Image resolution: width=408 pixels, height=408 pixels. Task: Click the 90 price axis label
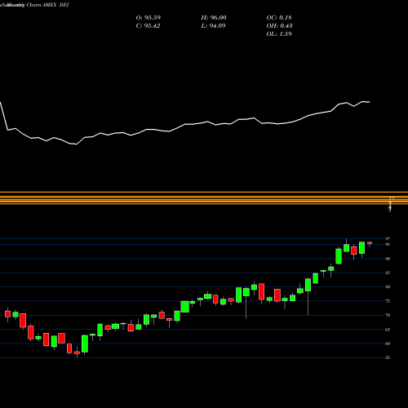click(x=388, y=259)
